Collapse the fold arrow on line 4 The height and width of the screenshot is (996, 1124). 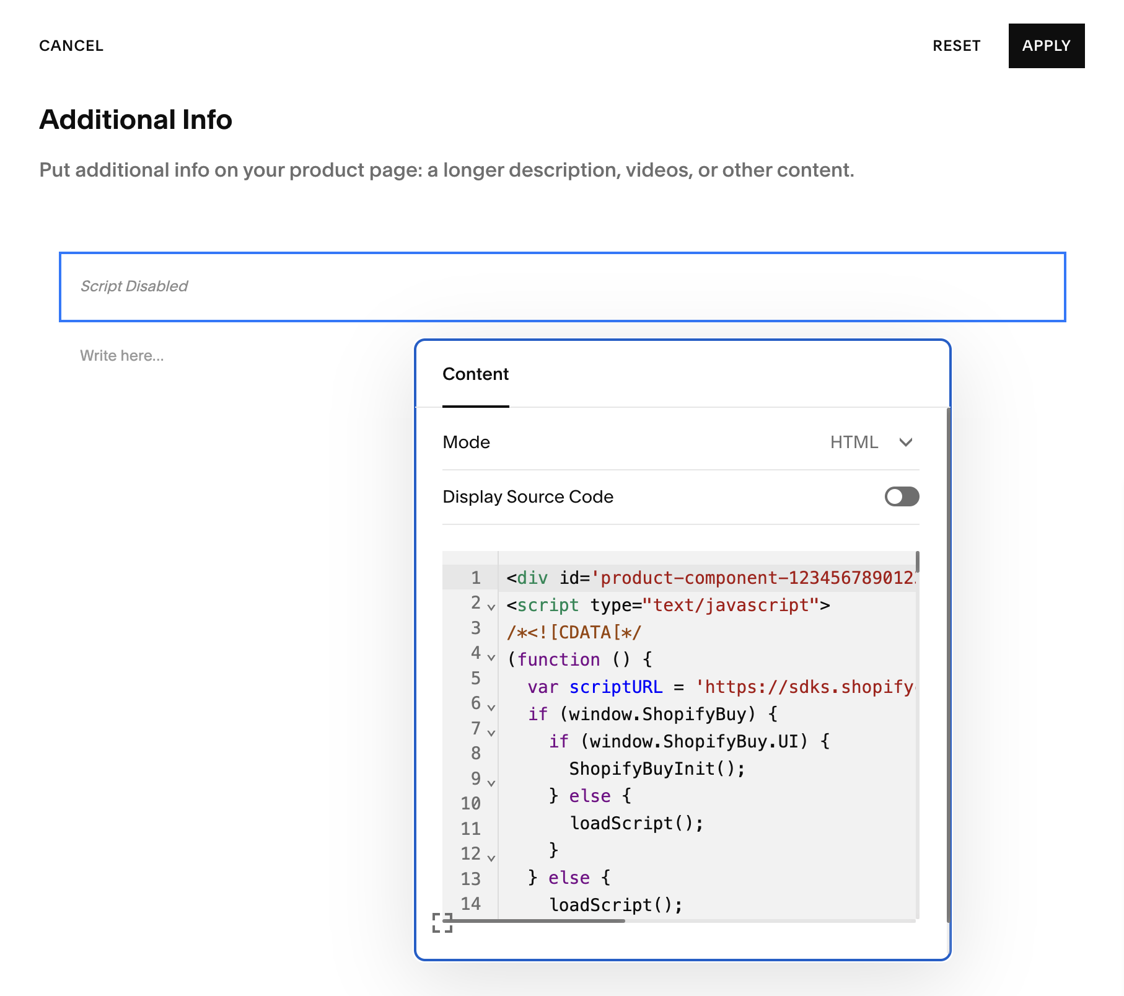point(491,657)
